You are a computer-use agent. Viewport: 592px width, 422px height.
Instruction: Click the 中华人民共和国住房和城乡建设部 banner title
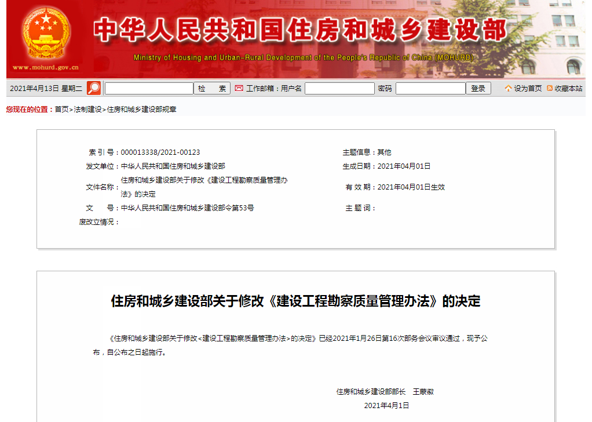[300, 30]
